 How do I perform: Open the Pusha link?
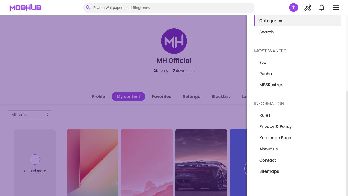click(265, 73)
